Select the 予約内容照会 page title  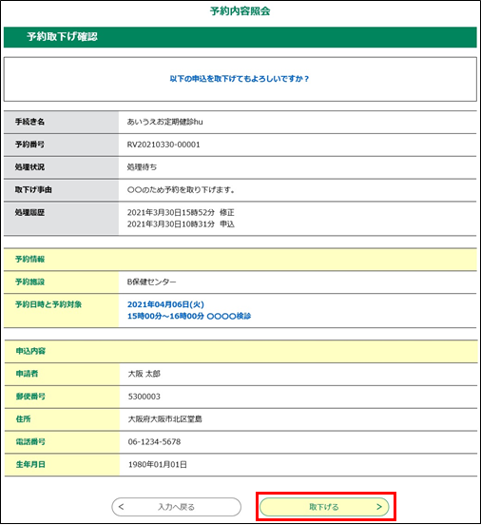pos(240,11)
